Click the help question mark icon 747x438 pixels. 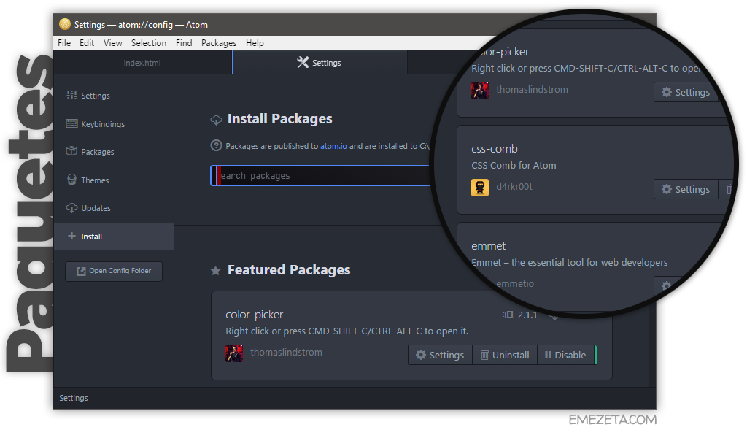point(216,145)
